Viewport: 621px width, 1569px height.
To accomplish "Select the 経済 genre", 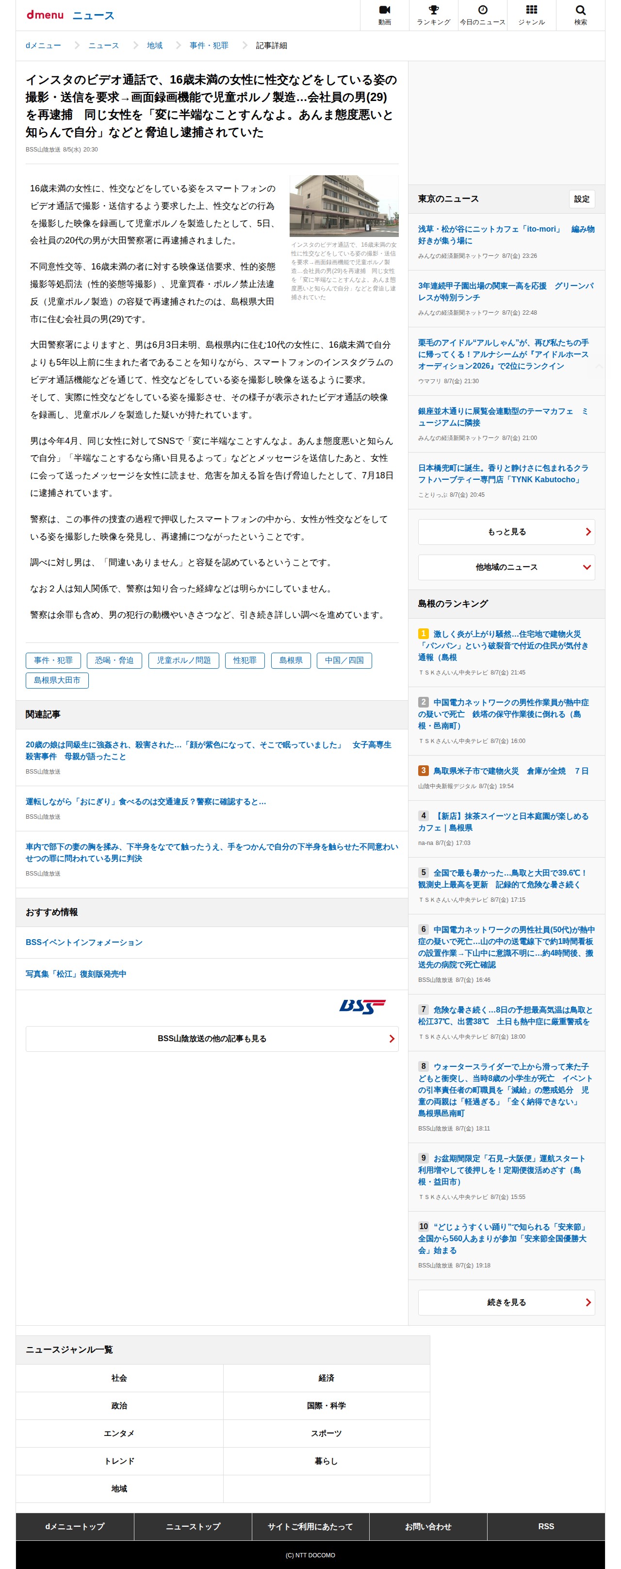I will pyautogui.click(x=327, y=1378).
